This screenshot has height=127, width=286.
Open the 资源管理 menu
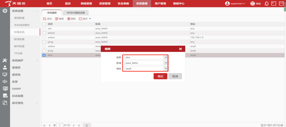tap(105, 3)
